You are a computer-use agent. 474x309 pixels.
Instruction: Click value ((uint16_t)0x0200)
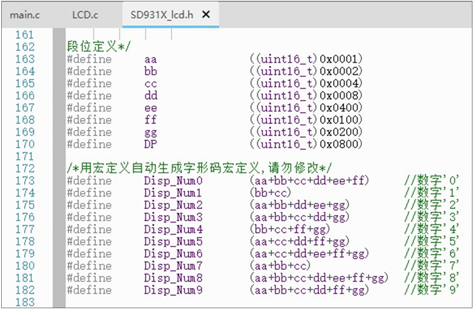coord(306,132)
